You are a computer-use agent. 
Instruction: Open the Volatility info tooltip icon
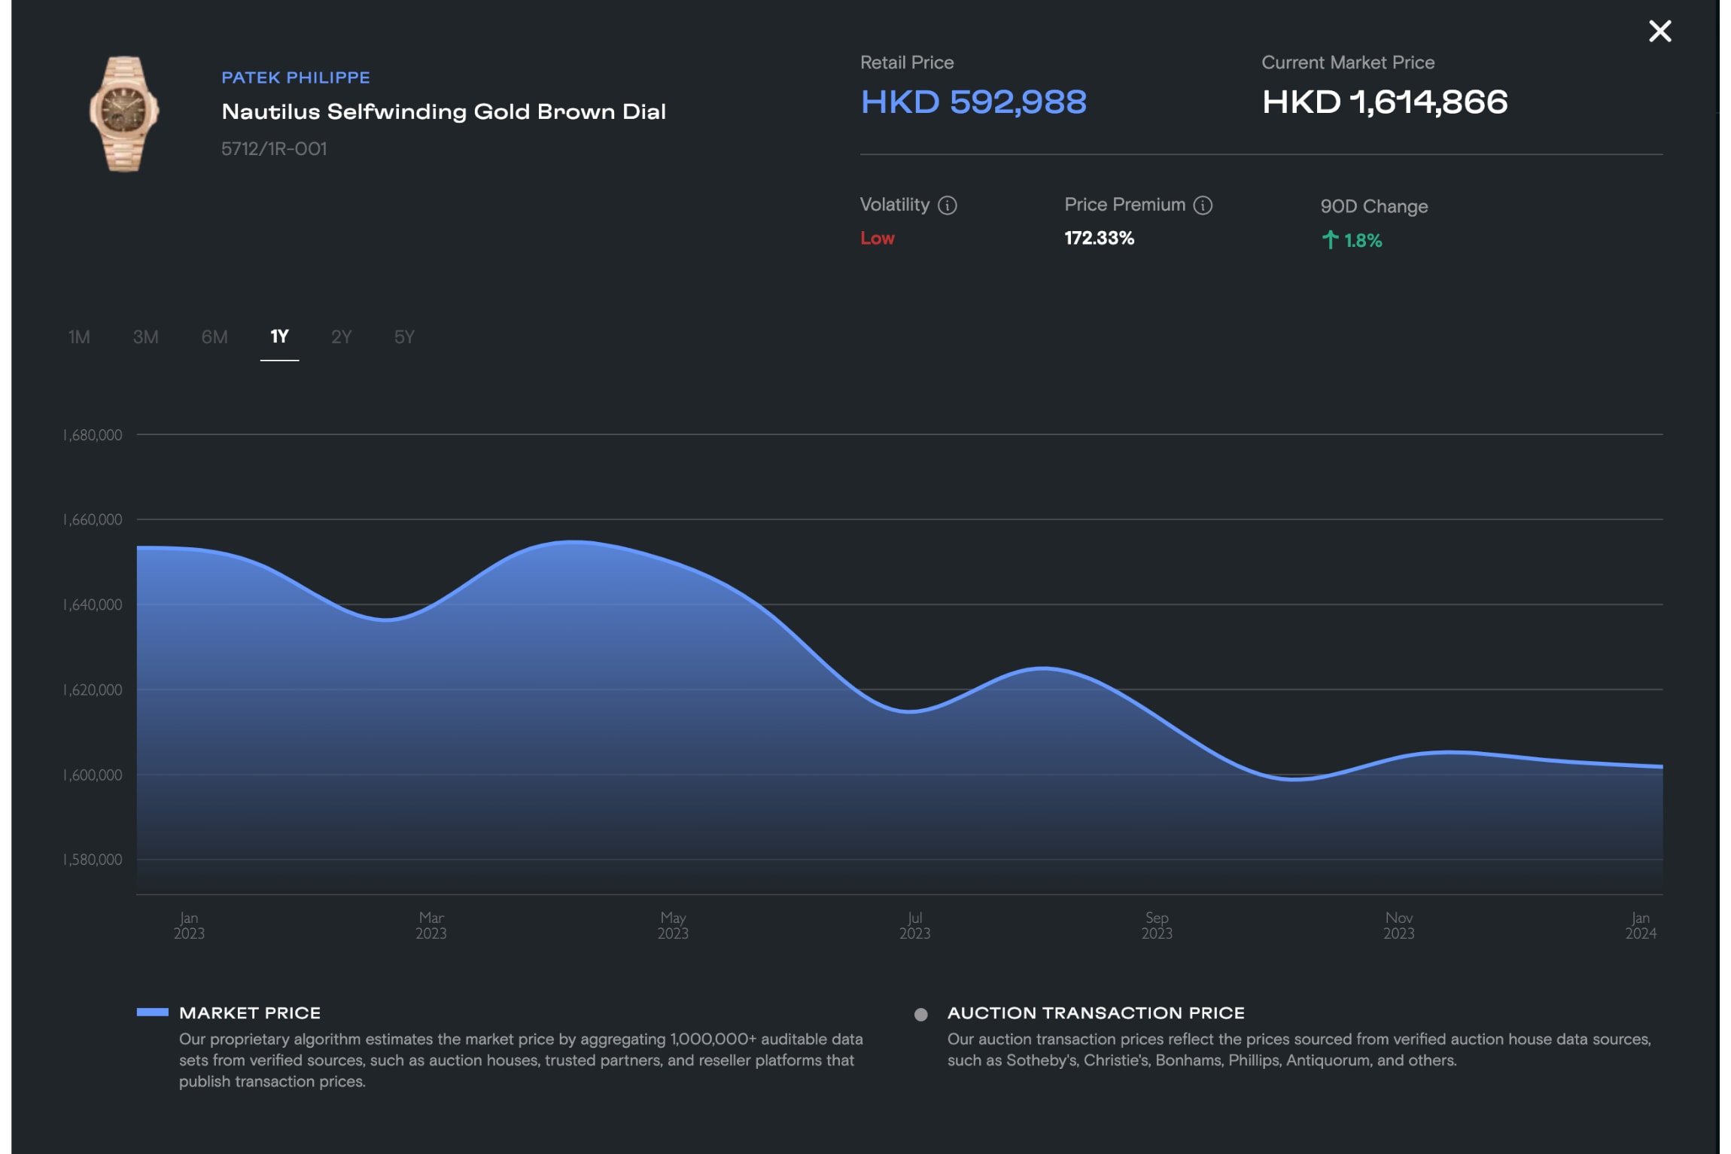click(948, 206)
